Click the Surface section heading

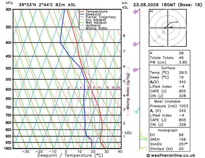(168, 68)
